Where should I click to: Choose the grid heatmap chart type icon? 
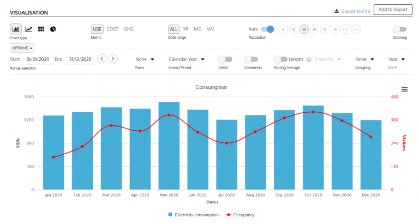(x=41, y=29)
